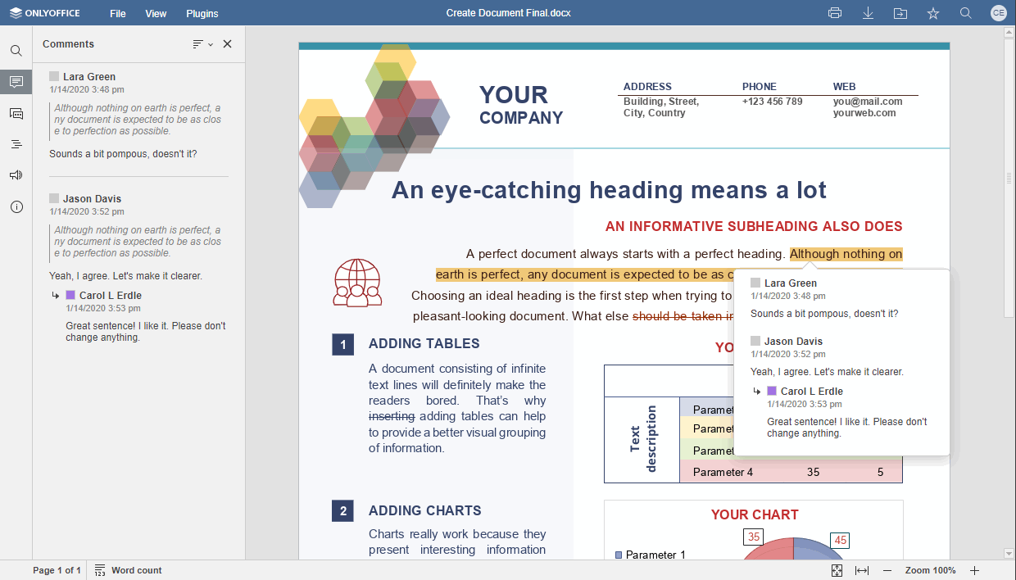Image resolution: width=1016 pixels, height=580 pixels.
Task: Click the Zoom in plus button
Action: click(x=974, y=570)
